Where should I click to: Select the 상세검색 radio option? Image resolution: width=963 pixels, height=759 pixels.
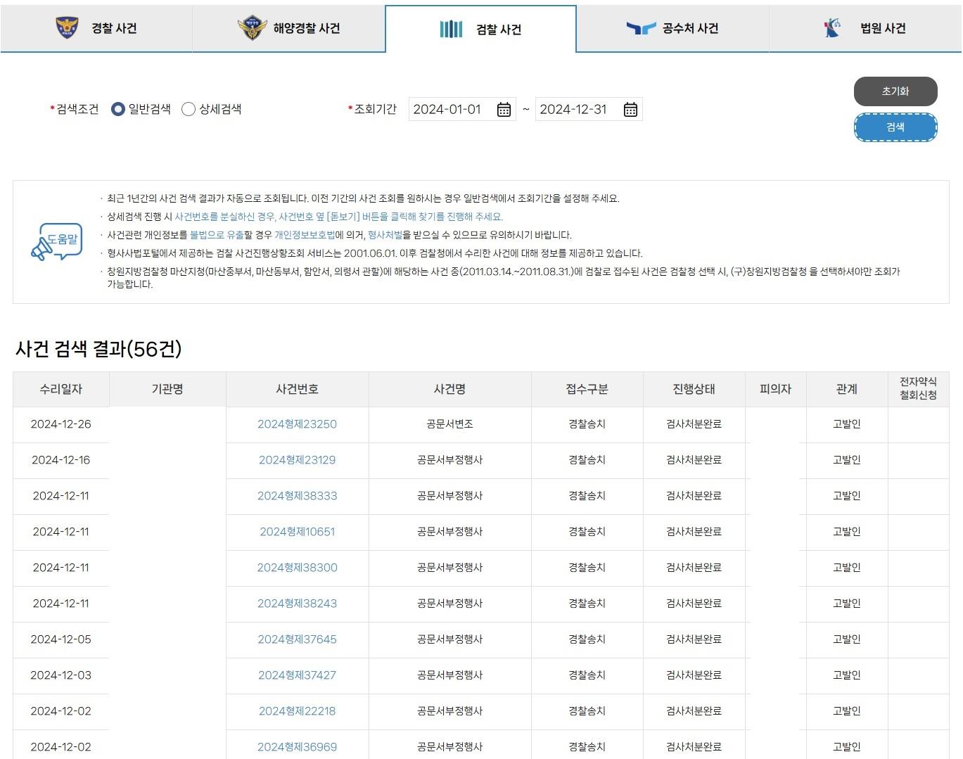[189, 109]
